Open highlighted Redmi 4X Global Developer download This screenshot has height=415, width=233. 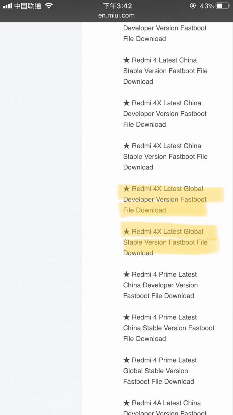tap(165, 199)
